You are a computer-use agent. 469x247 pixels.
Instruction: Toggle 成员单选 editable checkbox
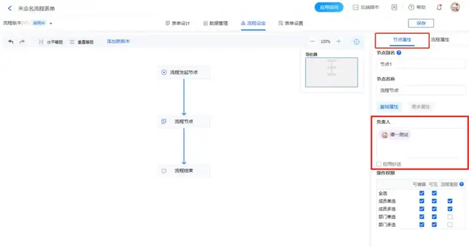(x=421, y=201)
